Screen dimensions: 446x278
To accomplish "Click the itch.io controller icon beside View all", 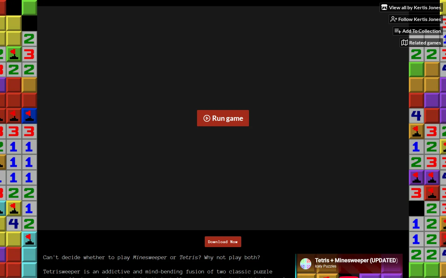I will pyautogui.click(x=384, y=7).
